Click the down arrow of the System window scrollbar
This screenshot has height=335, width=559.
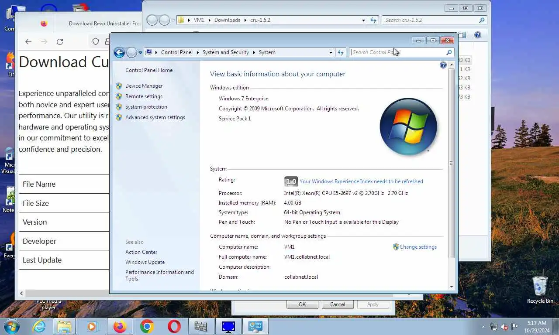(452, 287)
